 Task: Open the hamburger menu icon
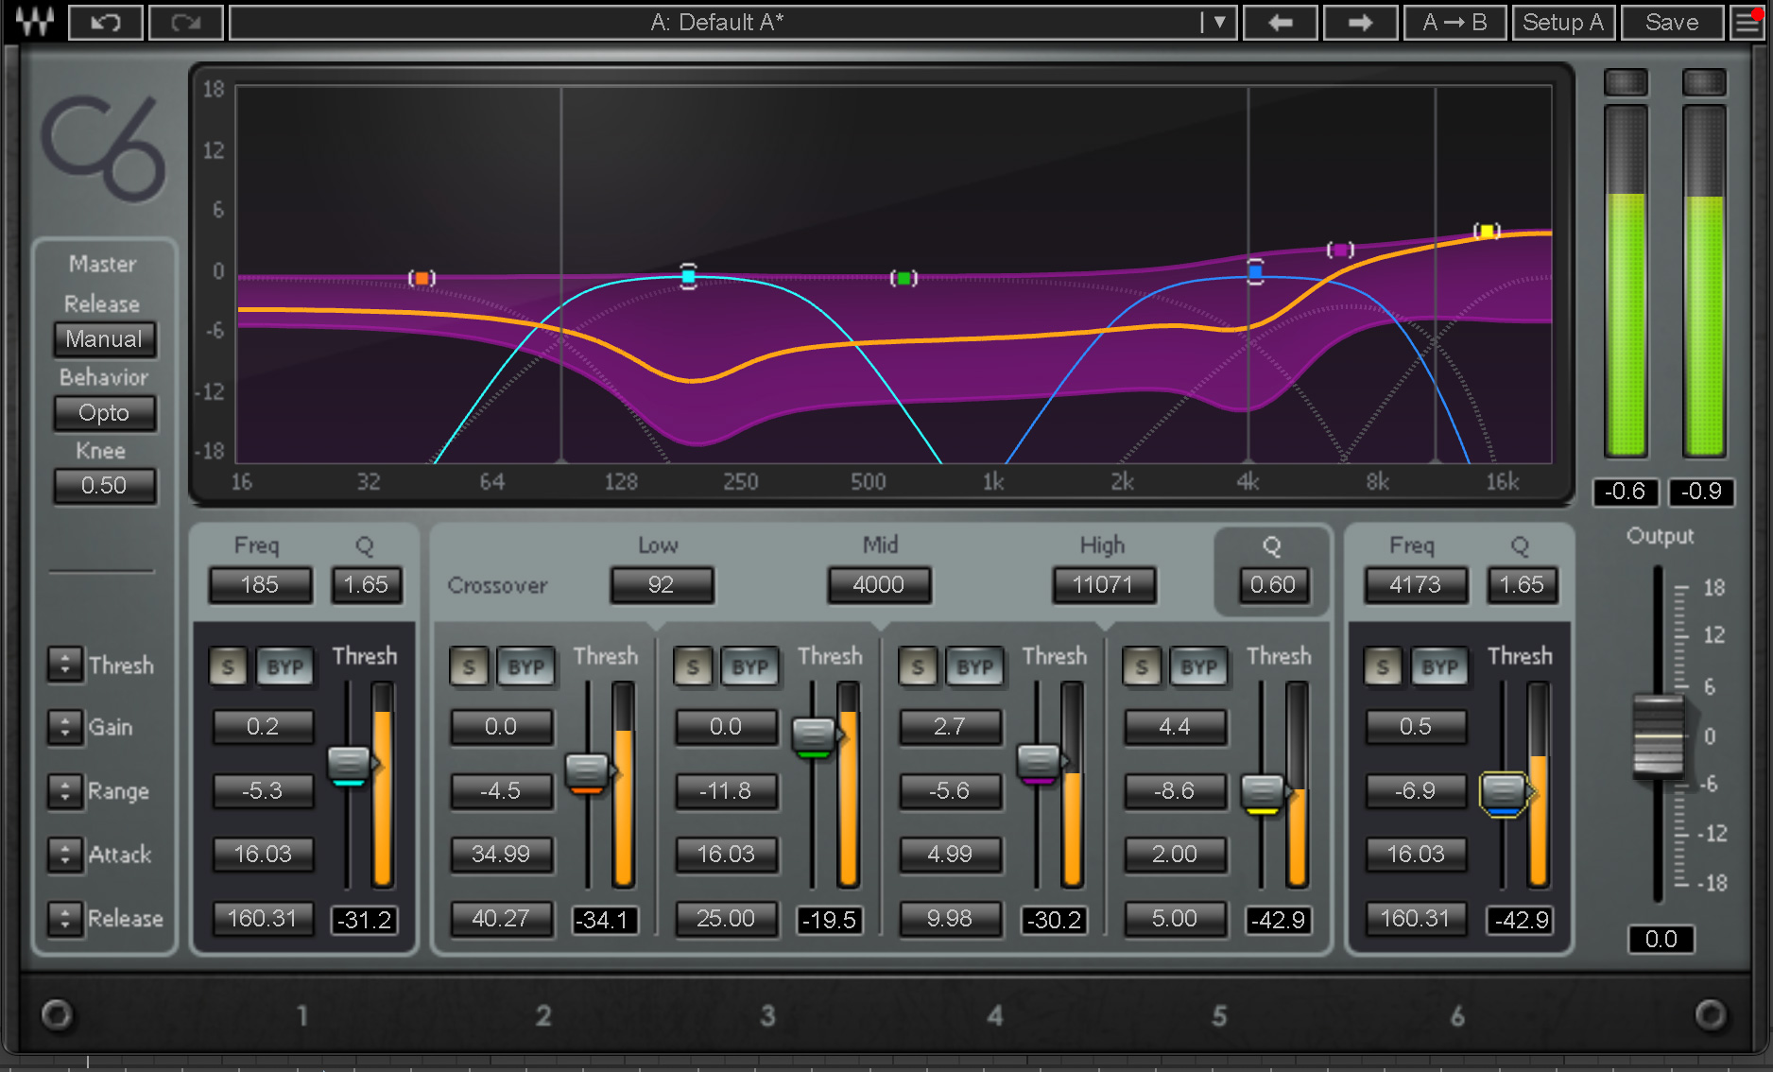tap(1747, 22)
